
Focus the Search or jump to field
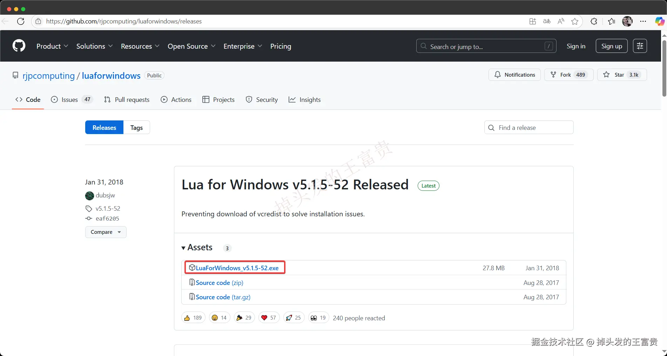tap(486, 46)
